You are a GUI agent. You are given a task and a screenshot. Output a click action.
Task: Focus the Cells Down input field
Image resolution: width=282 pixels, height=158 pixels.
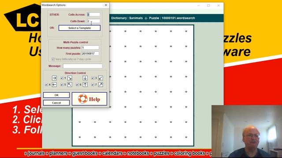click(93, 21)
